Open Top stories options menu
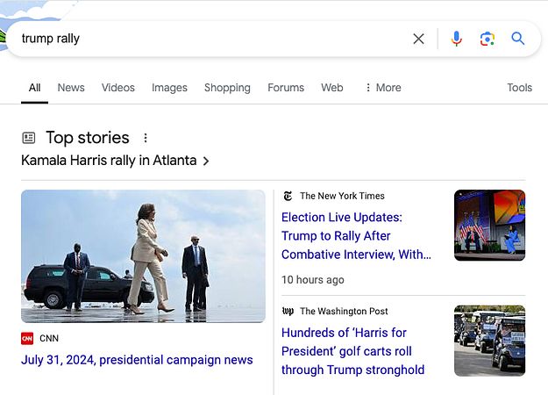548x395 pixels. pos(146,138)
